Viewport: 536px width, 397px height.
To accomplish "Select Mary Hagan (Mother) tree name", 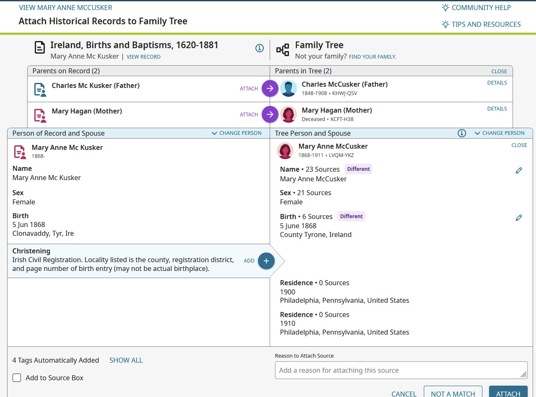I will (337, 110).
